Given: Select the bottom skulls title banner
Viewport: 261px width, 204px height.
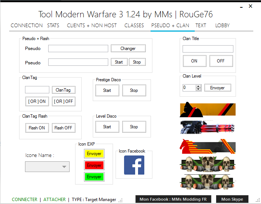Looking at the screenshot, I should pyautogui.click(x=208, y=182).
